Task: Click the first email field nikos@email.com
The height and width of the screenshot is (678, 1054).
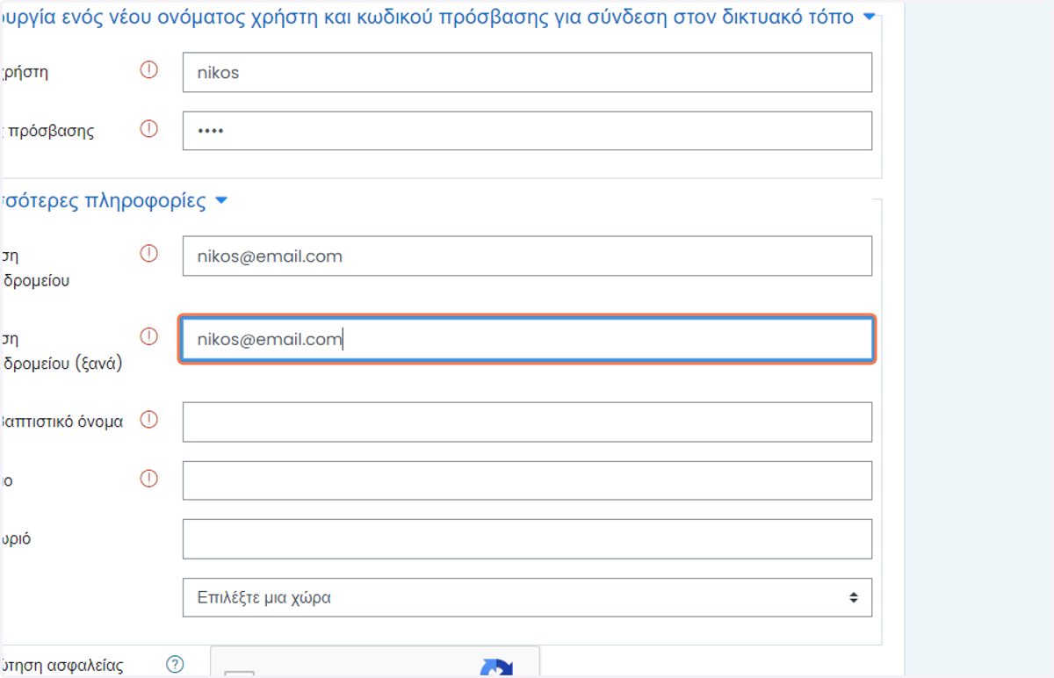Action: coord(527,256)
